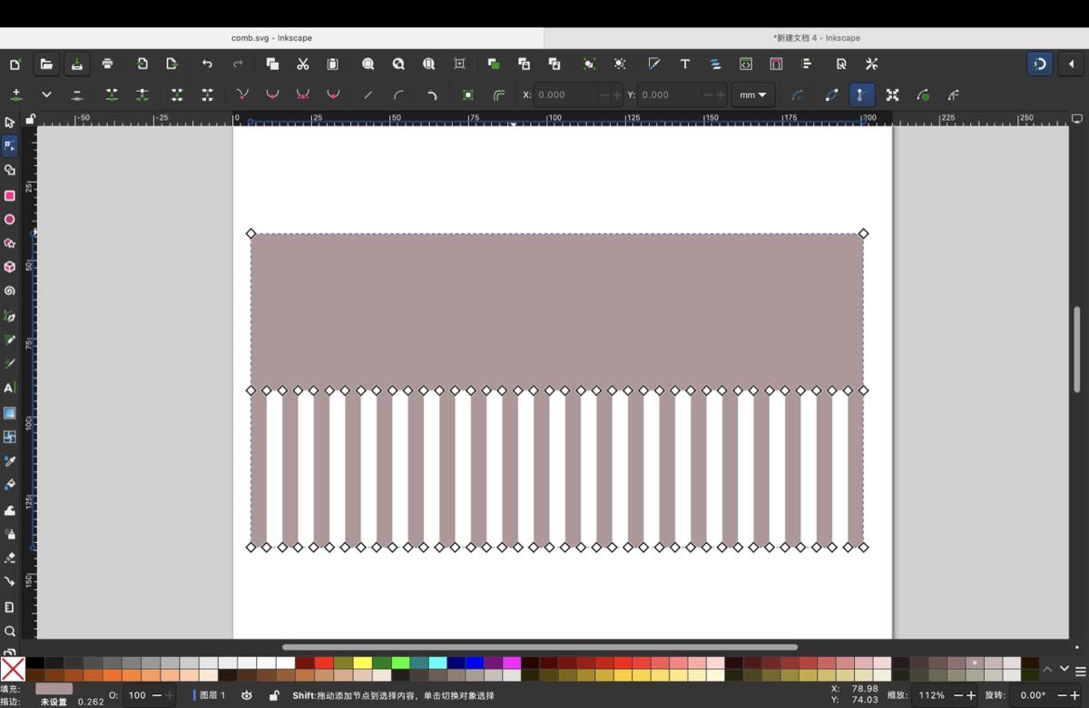1089x708 pixels.
Task: Select the Spiral tool
Action: [x=10, y=291]
